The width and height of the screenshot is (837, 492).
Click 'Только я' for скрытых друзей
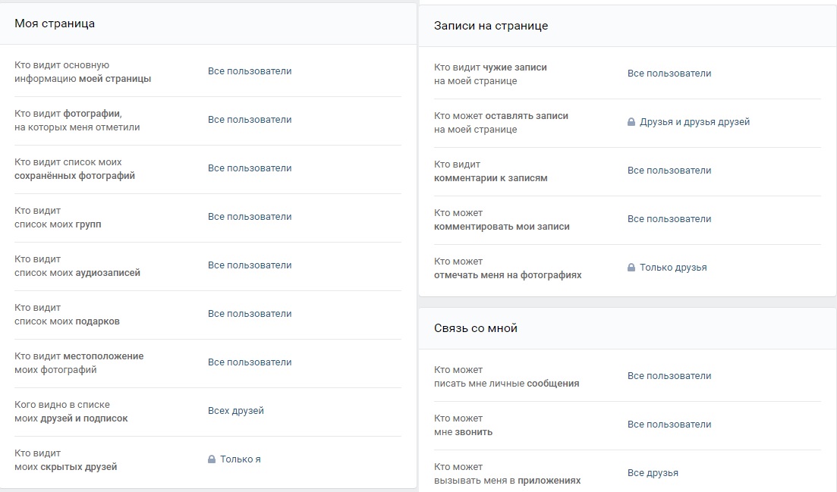(241, 459)
